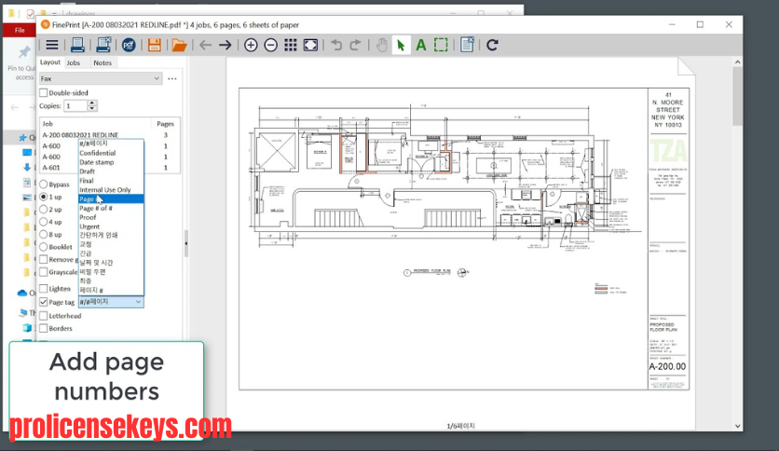The height and width of the screenshot is (451, 779).
Task: Toggle the Double-sided checkbox
Action: point(44,93)
